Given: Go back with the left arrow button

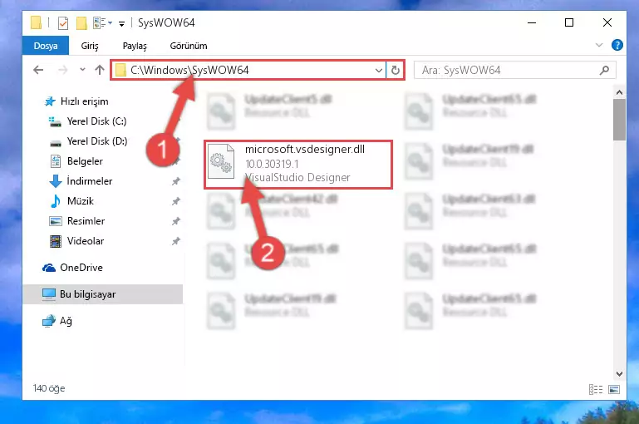Looking at the screenshot, I should coord(38,70).
